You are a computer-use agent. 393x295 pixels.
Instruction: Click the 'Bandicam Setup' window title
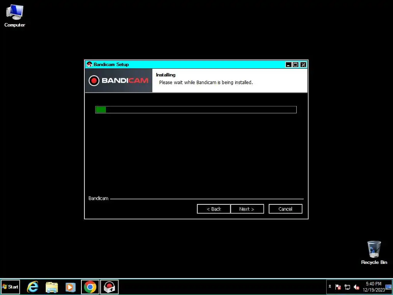pos(111,65)
